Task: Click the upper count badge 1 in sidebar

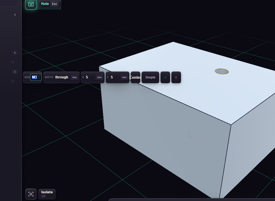Action: (x=15, y=53)
